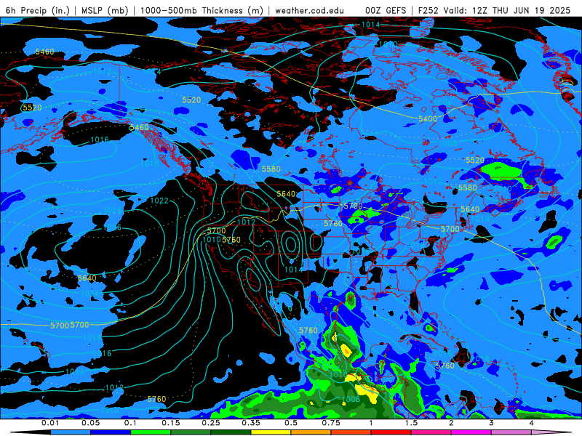This screenshot has height=436, width=582.
Task: Click the '00Z GEFS' model run label
Action: tap(386, 10)
